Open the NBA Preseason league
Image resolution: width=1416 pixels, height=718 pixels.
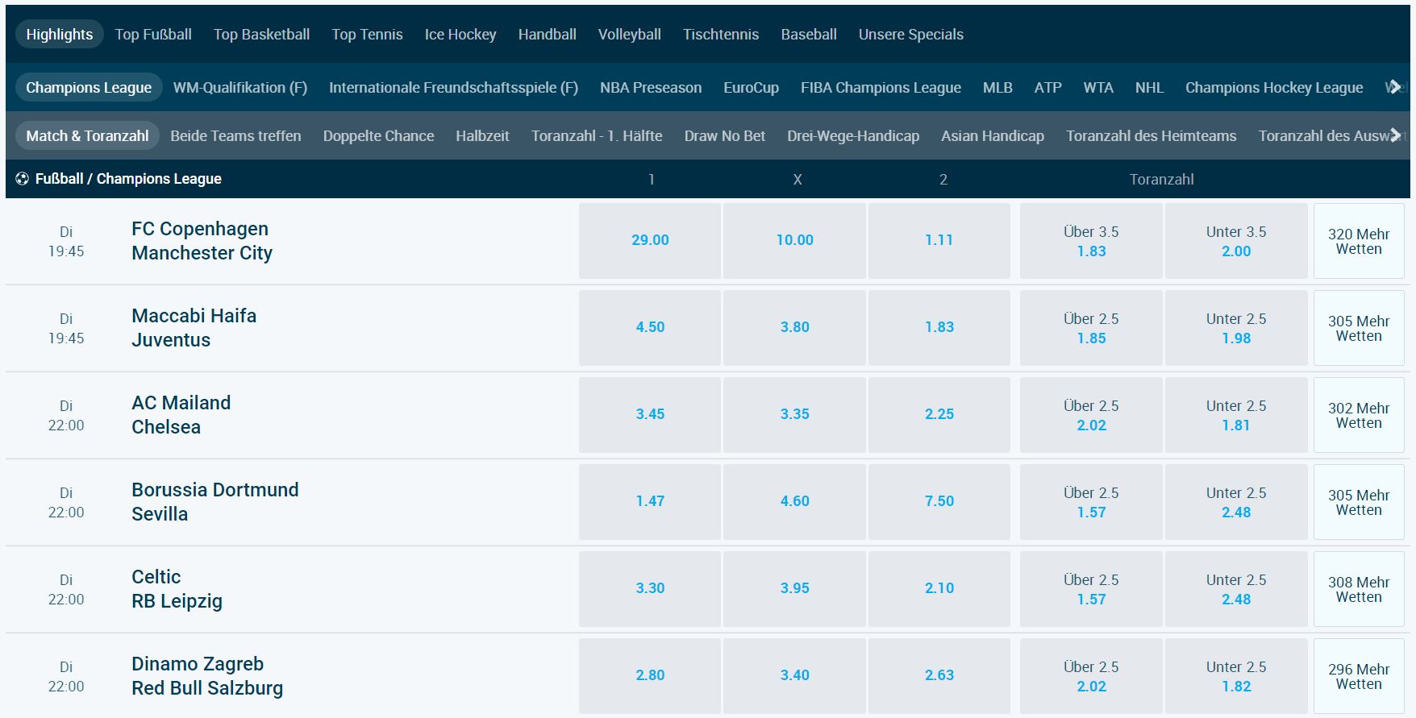point(649,87)
